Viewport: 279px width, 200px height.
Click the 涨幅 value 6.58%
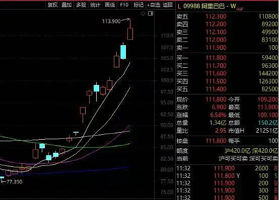point(218,115)
